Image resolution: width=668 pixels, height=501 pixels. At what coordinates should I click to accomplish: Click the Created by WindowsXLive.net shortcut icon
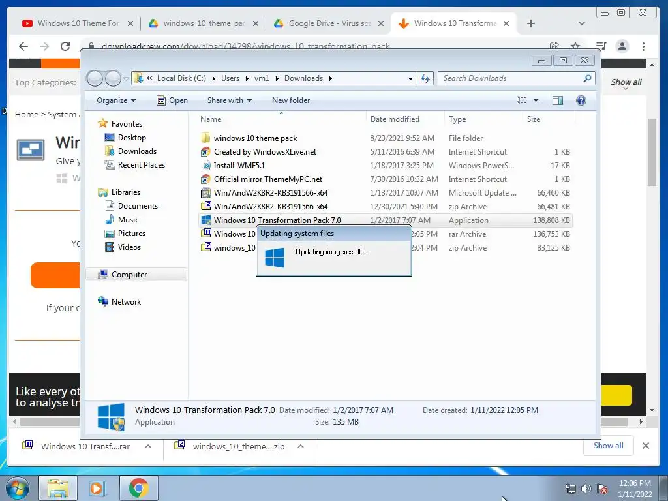point(205,151)
